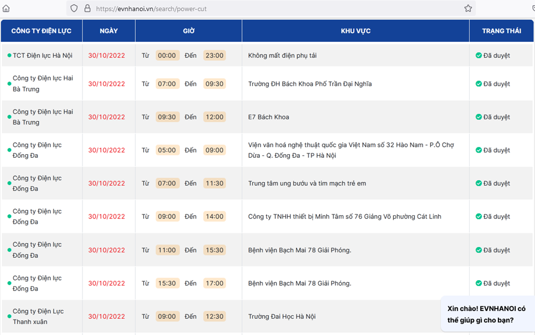Click Công ty Điện Lực Thanh xuân company name

coord(38,316)
